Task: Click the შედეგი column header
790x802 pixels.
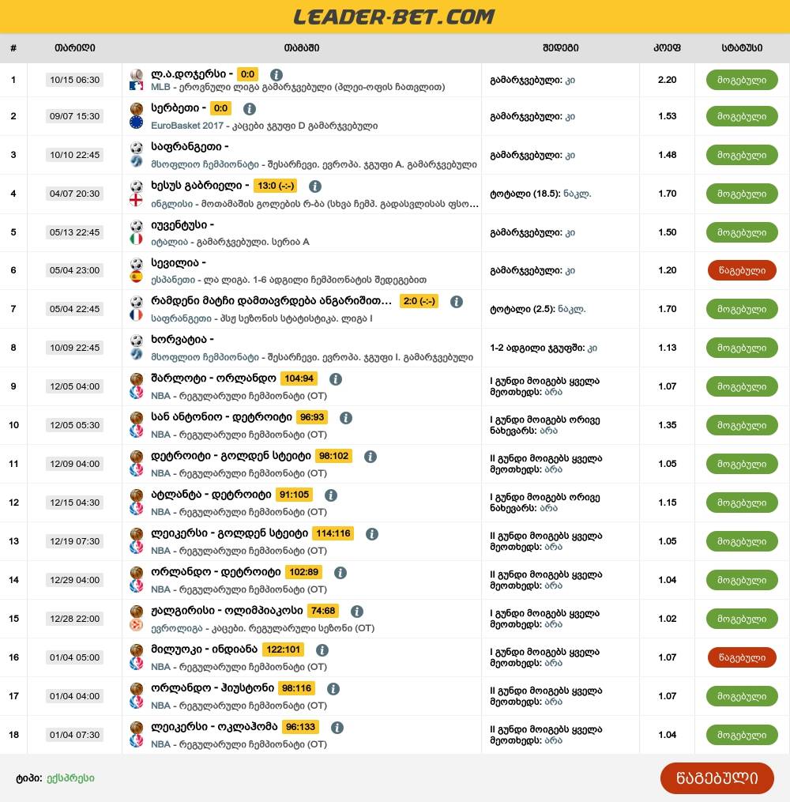Action: (560, 48)
